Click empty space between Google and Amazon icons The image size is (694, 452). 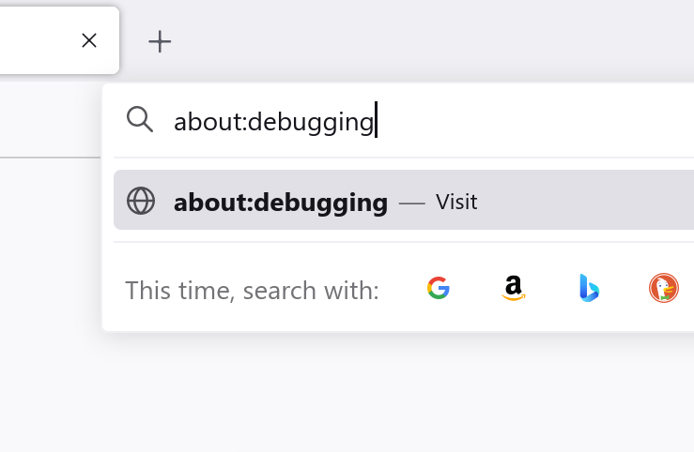pyautogui.click(x=475, y=288)
